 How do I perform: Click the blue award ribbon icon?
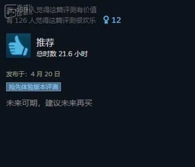point(106,20)
